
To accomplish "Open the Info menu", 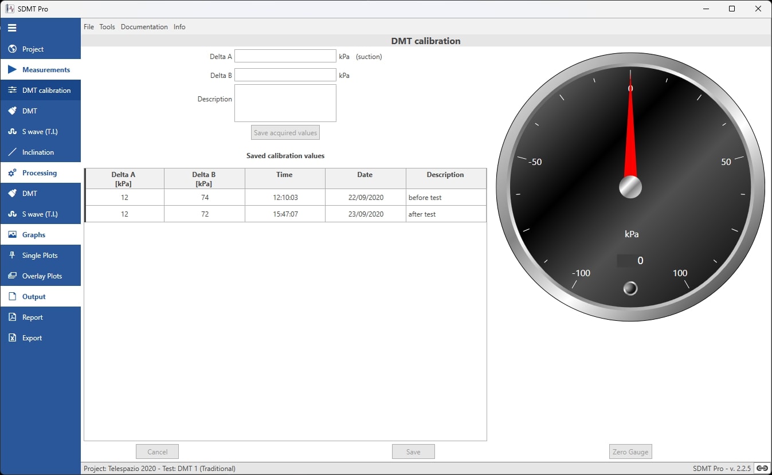I will point(179,27).
